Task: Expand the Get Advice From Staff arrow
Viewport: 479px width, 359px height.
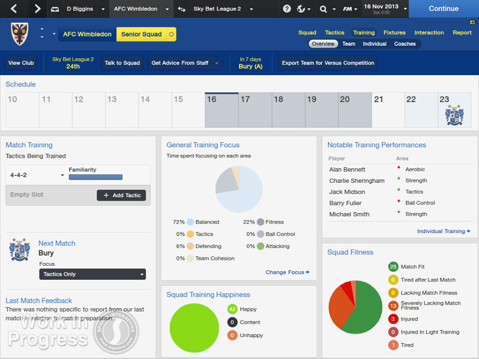Action: (217, 63)
